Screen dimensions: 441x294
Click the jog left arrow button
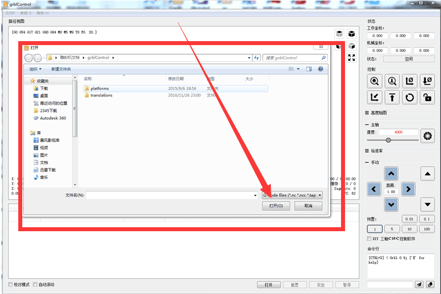click(375, 189)
